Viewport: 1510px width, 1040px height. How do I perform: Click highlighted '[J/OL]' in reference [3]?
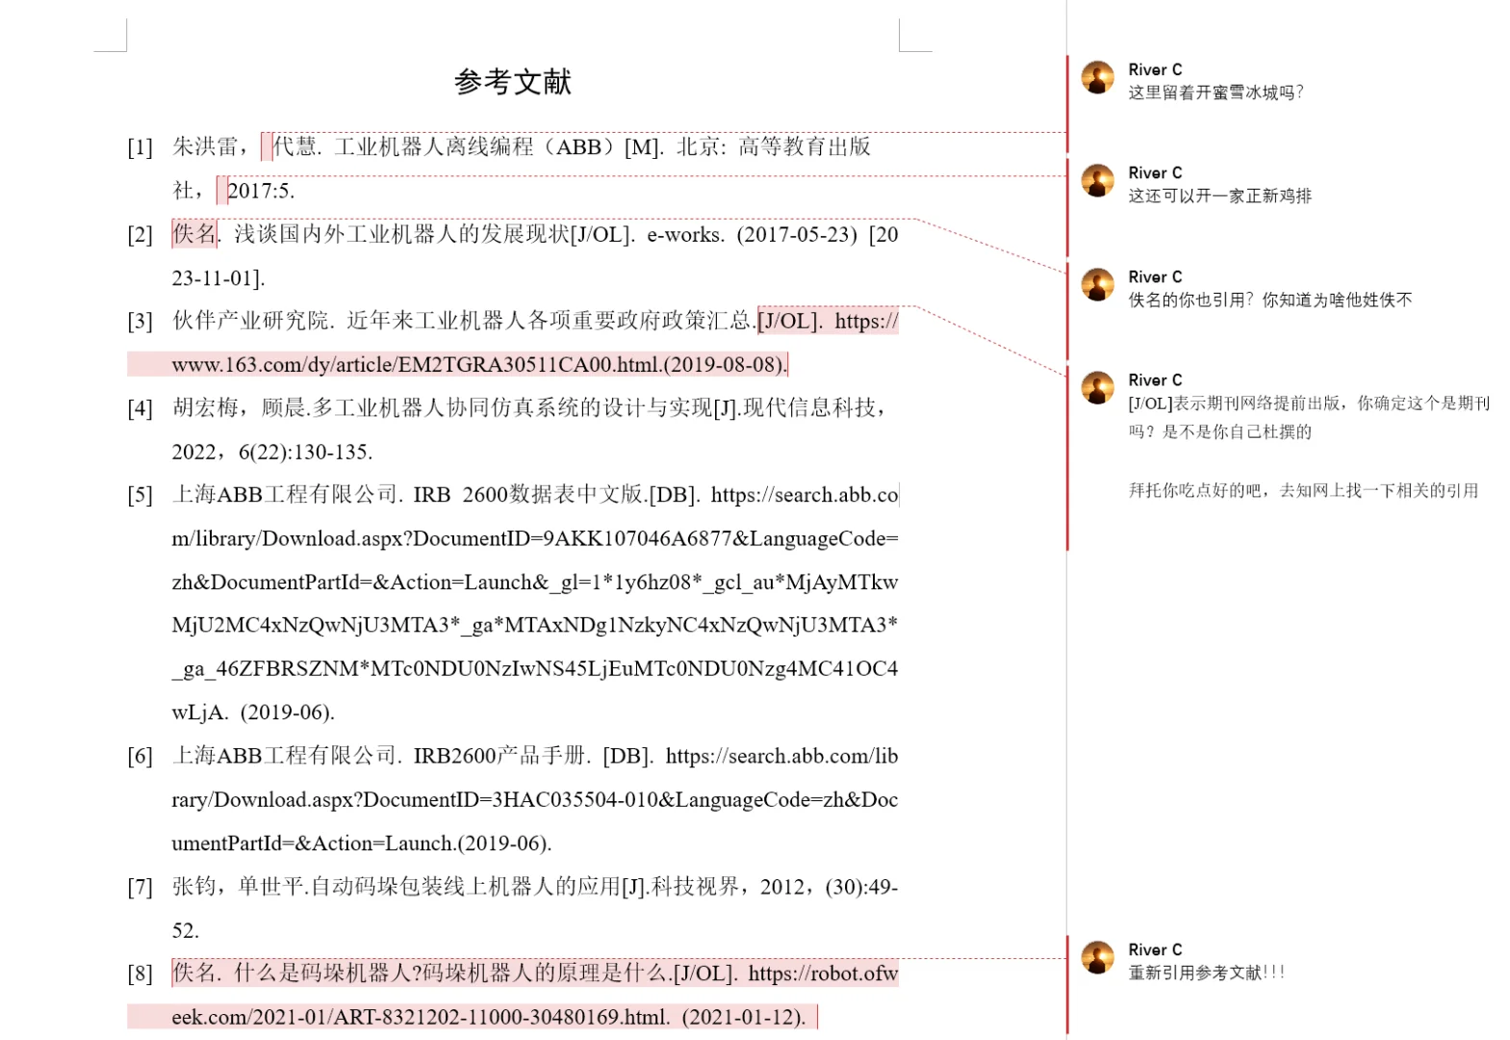(789, 321)
